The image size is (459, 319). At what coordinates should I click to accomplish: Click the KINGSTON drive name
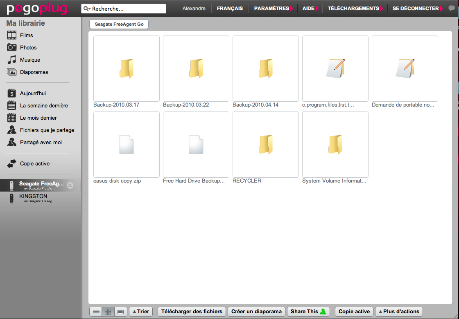pyautogui.click(x=33, y=196)
